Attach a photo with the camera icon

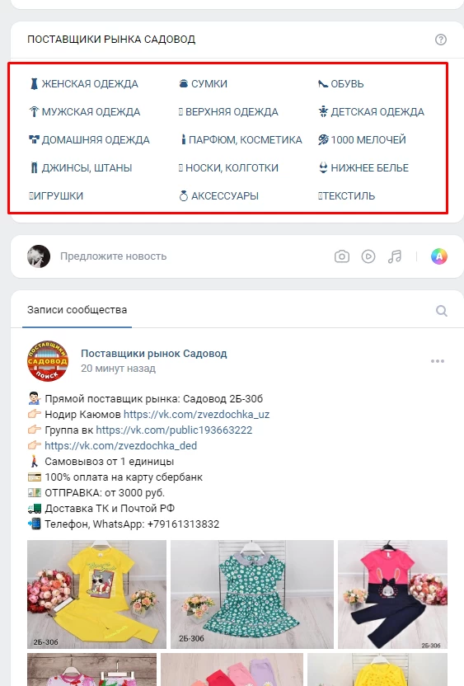coord(342,256)
